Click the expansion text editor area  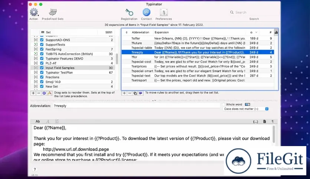pos(152,143)
